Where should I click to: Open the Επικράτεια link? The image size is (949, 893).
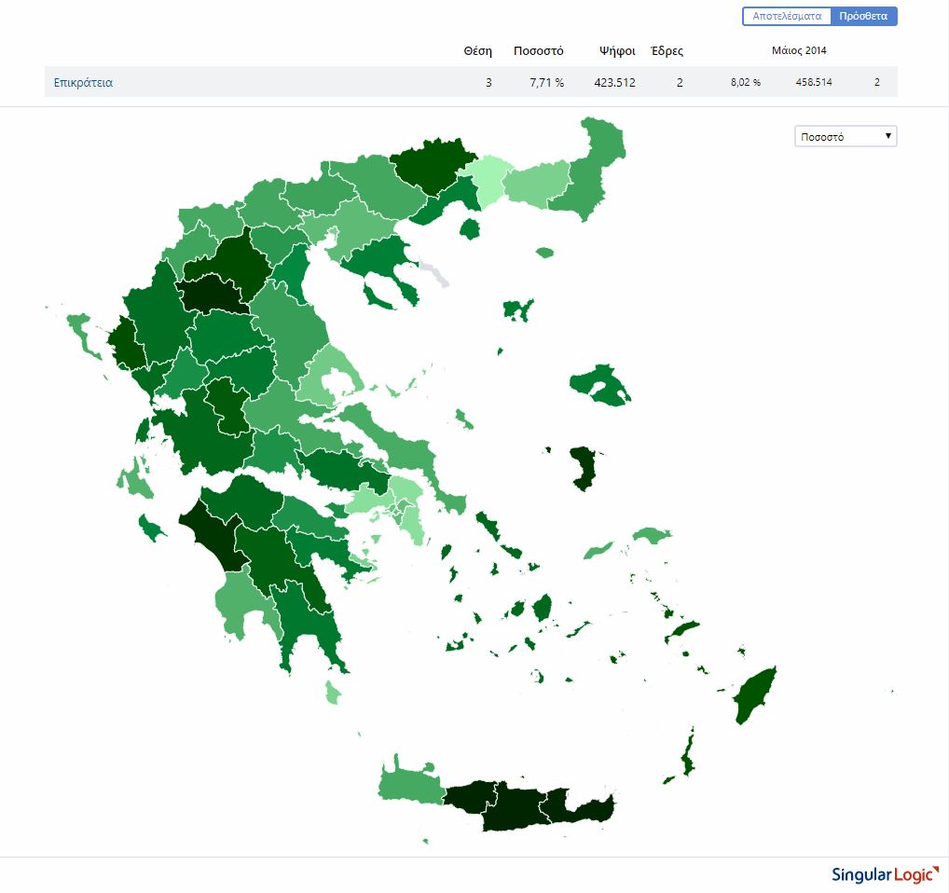[83, 83]
